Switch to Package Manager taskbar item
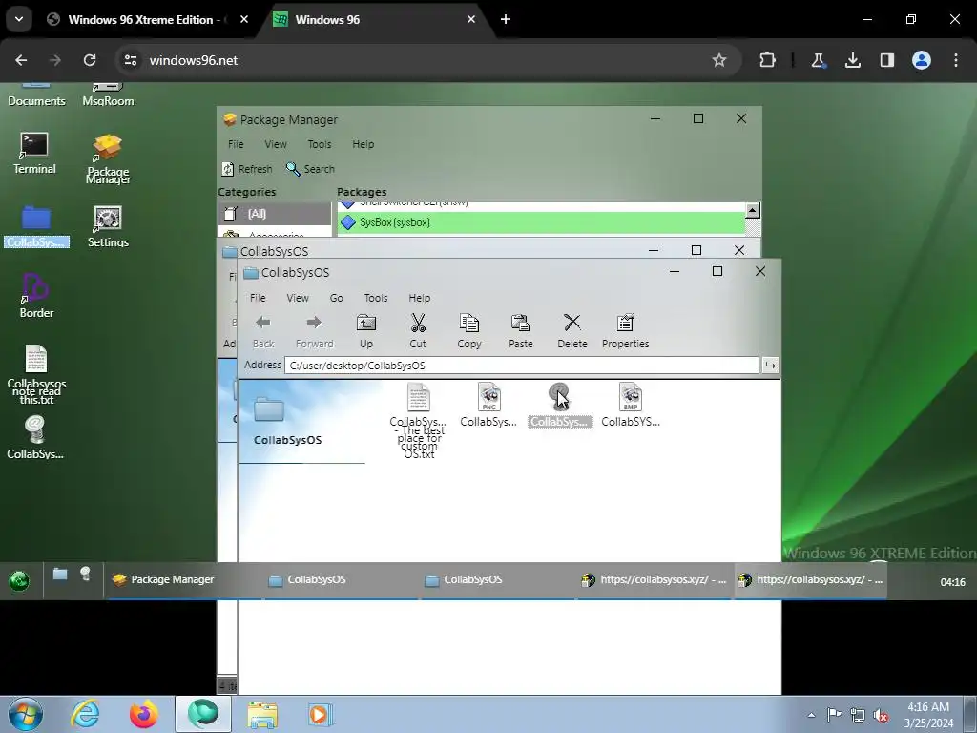 point(184,579)
